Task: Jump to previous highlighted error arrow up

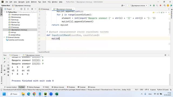Action: [x=166, y=12]
